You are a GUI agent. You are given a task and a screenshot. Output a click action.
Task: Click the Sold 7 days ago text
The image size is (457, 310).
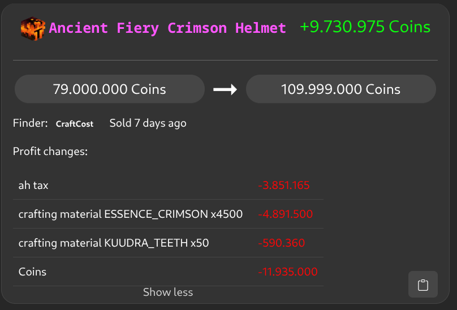(148, 123)
